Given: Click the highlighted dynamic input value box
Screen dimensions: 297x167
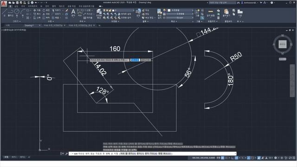Looking at the screenshot, I should (135, 60).
